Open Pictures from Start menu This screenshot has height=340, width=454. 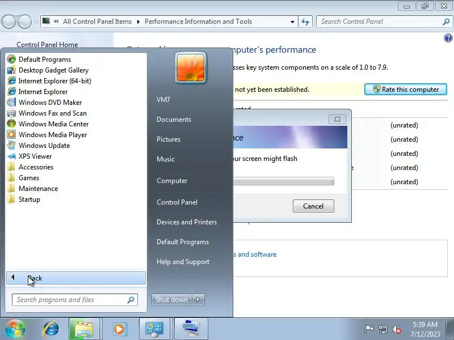point(169,139)
